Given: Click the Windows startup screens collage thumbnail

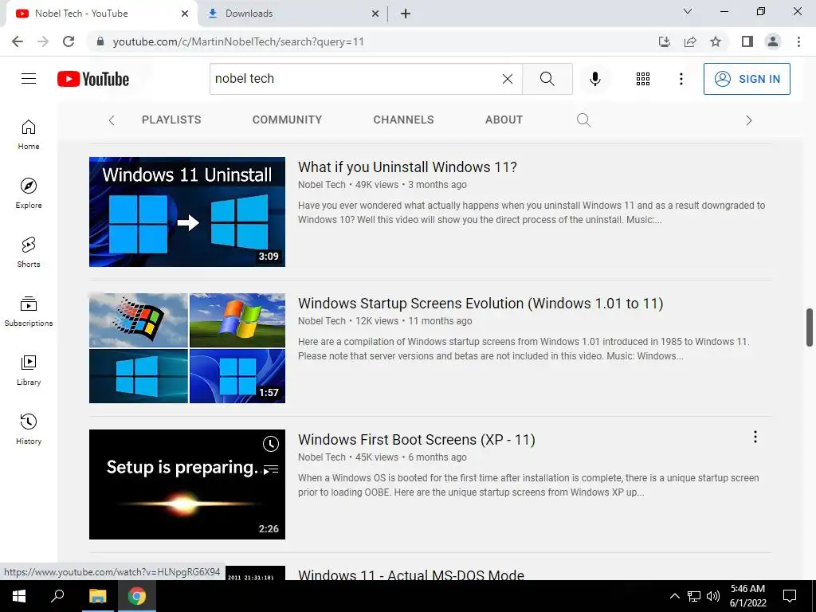Looking at the screenshot, I should tap(186, 348).
